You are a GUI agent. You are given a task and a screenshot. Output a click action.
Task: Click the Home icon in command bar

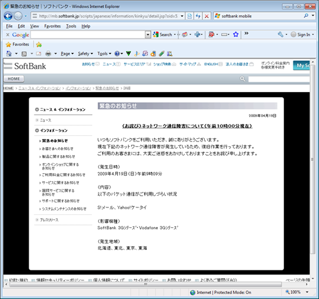click(x=9, y=54)
